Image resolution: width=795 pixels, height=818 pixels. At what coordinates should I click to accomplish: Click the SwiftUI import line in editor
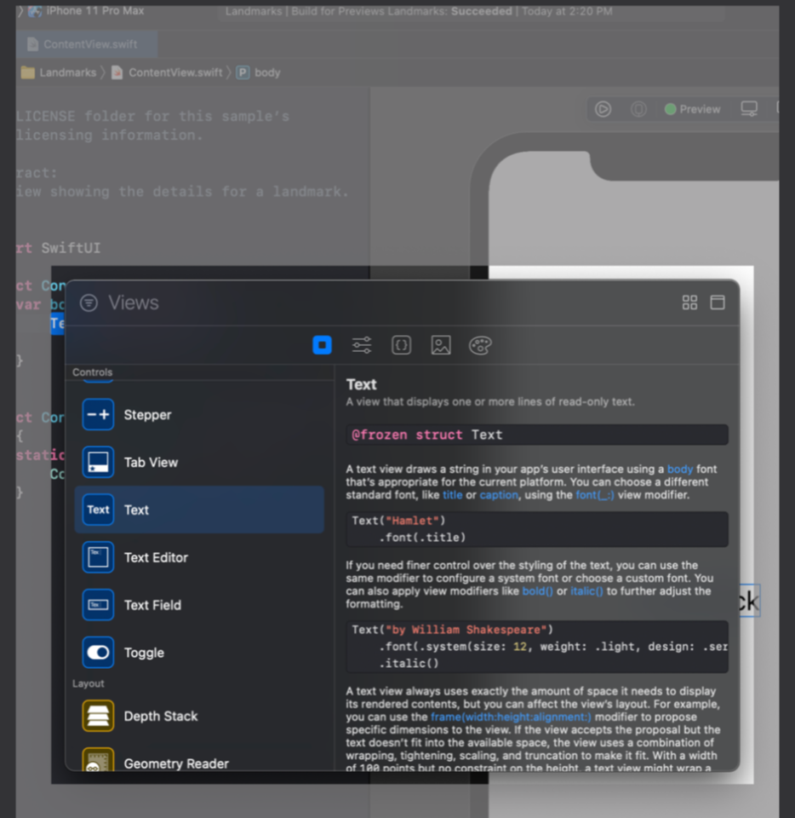59,248
